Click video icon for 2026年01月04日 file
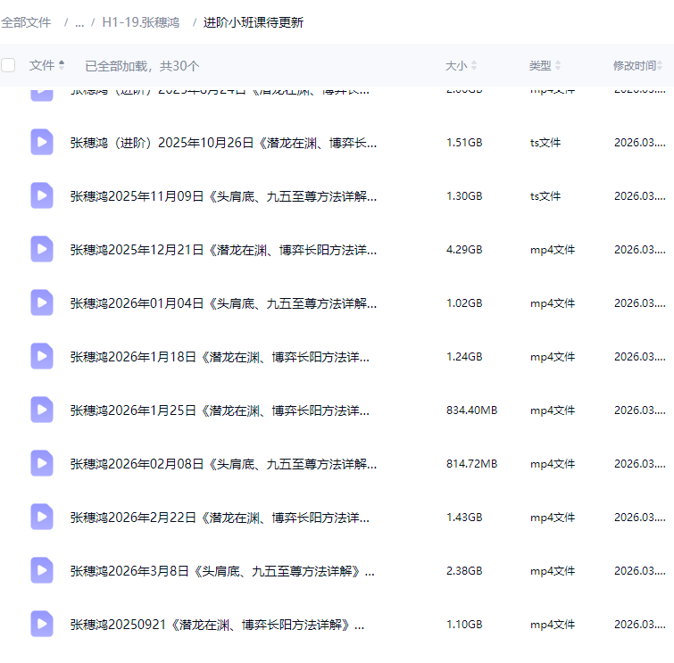The height and width of the screenshot is (663, 674). click(42, 302)
